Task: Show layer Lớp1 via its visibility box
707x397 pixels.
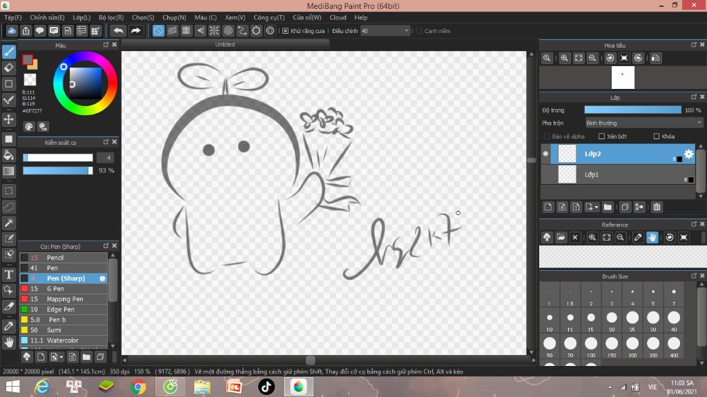Action: click(545, 174)
